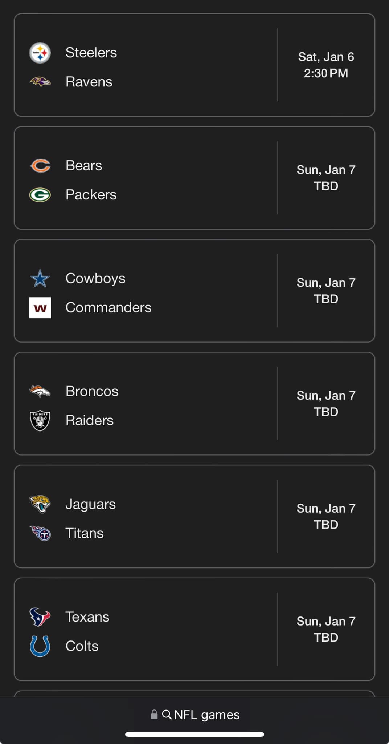Tap the home indicator bar
The width and height of the screenshot is (389, 744).
pyautogui.click(x=194, y=735)
